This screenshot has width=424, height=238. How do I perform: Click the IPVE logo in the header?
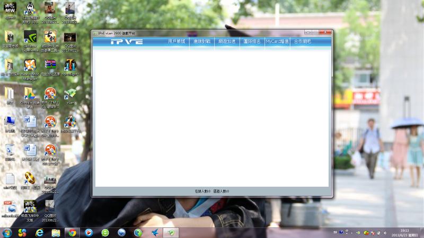tap(127, 42)
